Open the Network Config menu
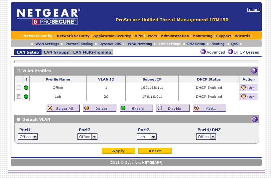Screen dimensions: 271x178 click(x=38, y=36)
